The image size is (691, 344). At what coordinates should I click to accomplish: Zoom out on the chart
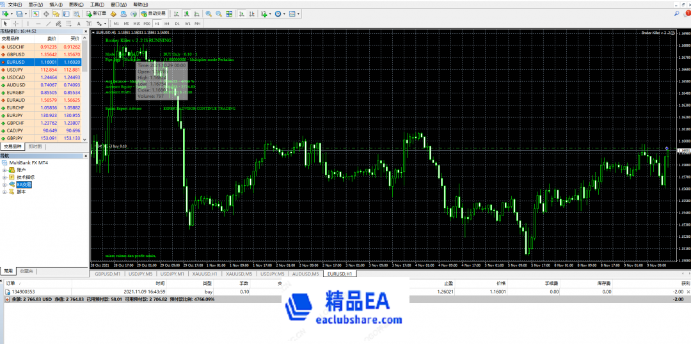click(219, 13)
